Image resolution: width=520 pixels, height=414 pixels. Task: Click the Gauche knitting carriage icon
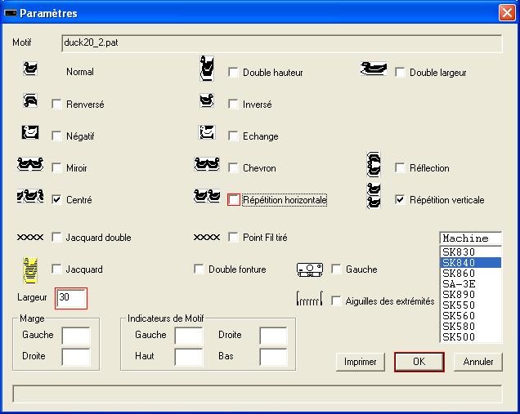coord(311,269)
